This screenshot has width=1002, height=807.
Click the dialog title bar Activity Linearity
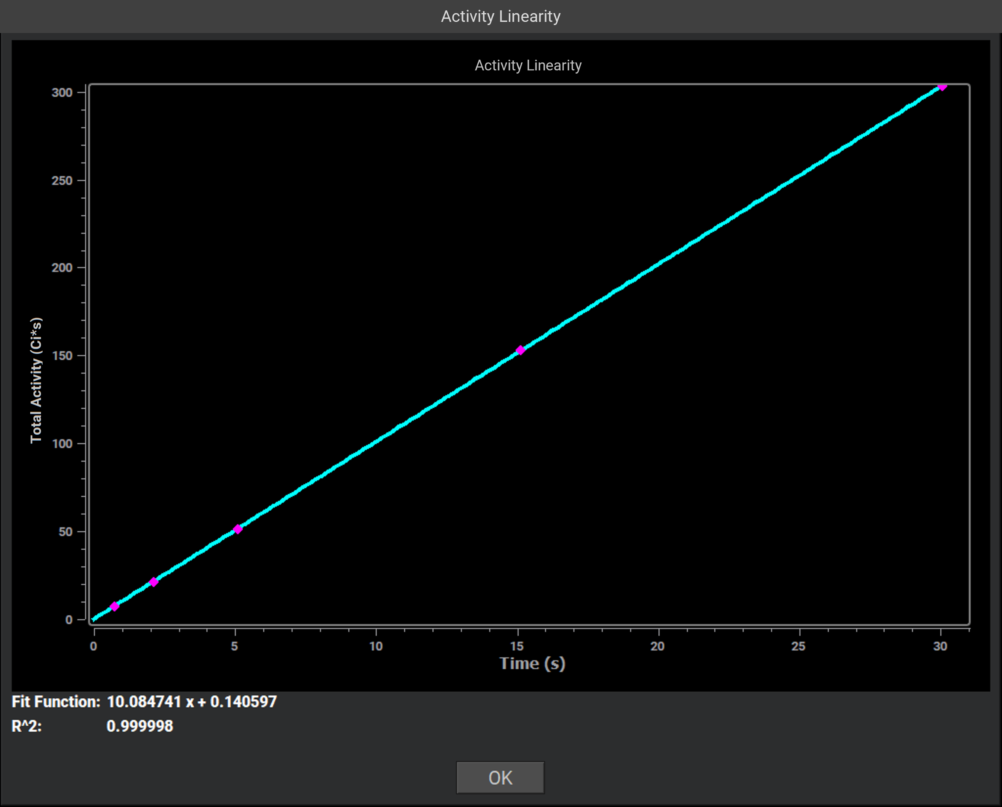(x=501, y=16)
